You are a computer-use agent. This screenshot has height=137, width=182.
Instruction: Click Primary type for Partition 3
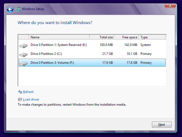click(146, 63)
